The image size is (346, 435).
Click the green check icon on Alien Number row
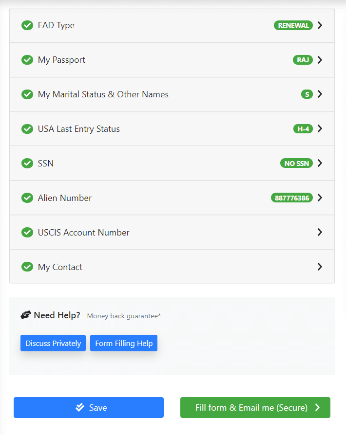coord(27,198)
